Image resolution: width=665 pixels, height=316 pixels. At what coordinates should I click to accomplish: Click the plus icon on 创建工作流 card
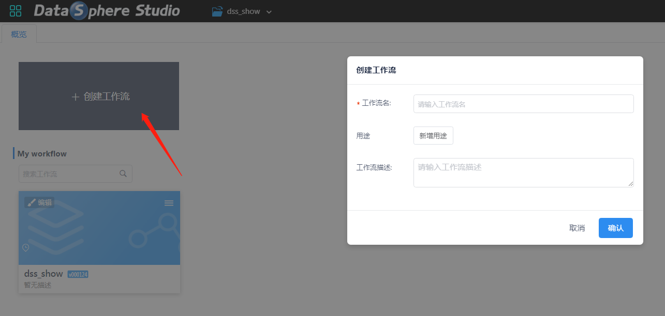pyautogui.click(x=75, y=96)
